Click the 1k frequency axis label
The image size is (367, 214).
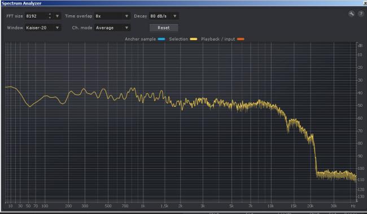pos(143,206)
